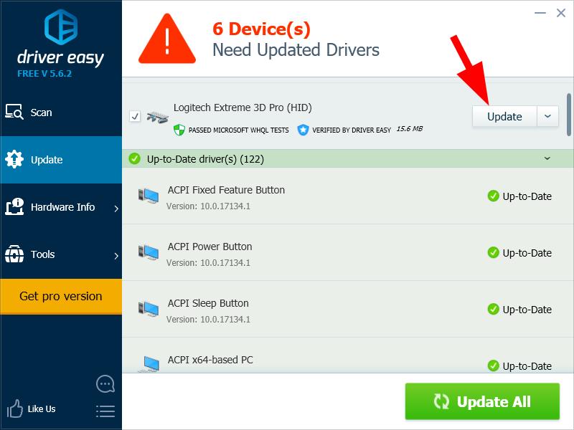
Task: Open the Tools menu
Action: coord(61,254)
